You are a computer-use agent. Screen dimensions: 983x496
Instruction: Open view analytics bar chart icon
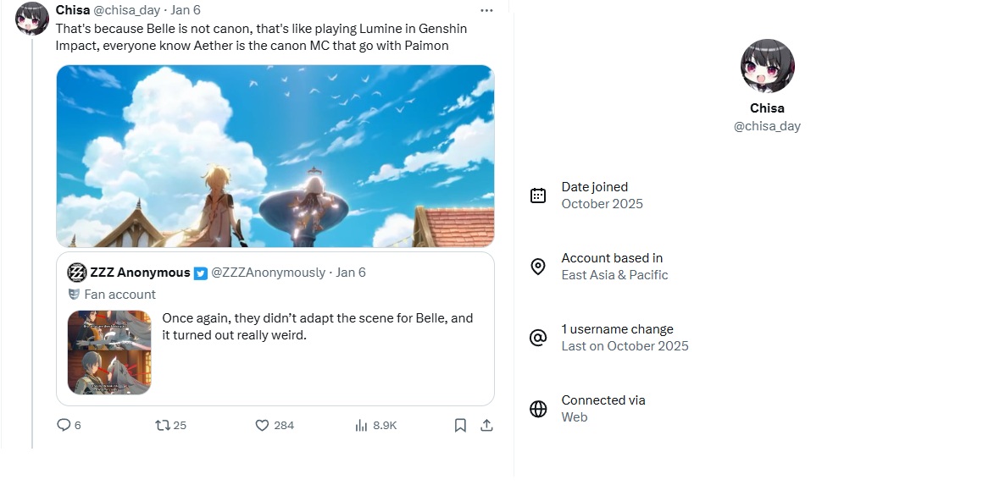[361, 425]
